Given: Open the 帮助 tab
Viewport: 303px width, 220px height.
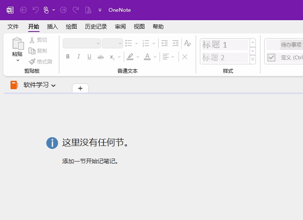Looking at the screenshot, I should point(158,27).
